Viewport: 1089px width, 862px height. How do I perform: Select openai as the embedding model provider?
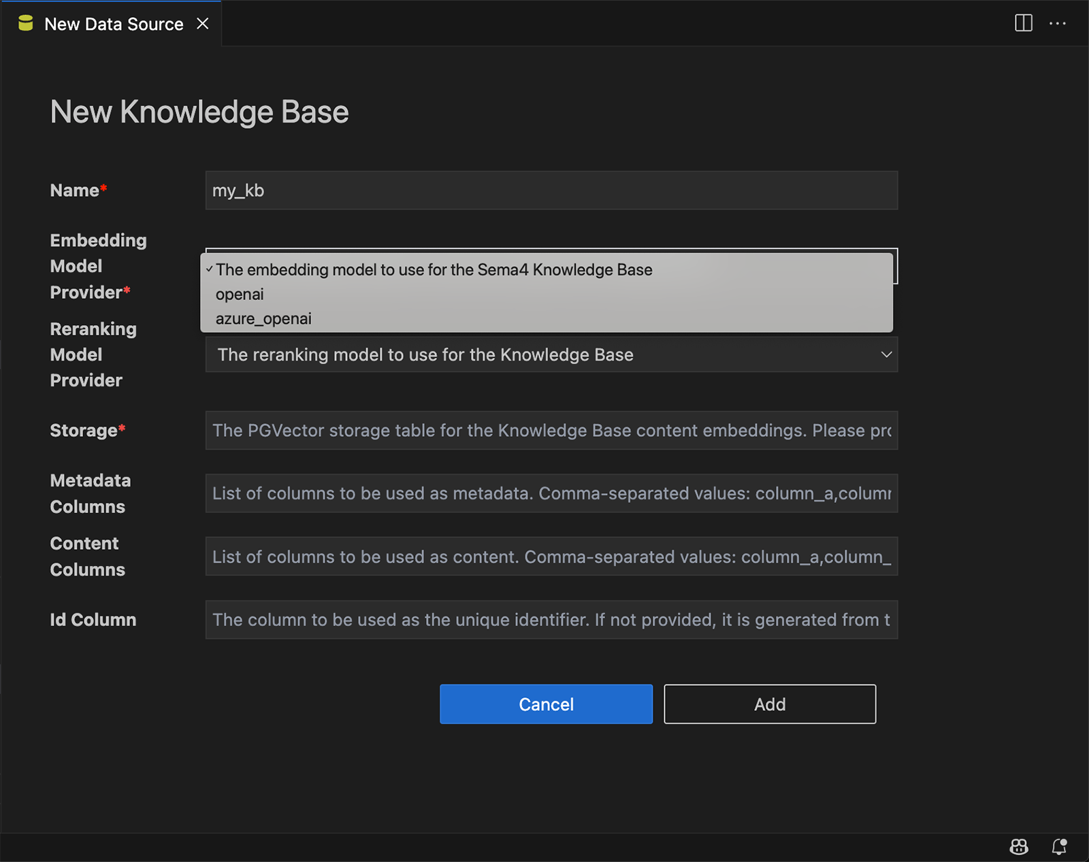point(239,294)
